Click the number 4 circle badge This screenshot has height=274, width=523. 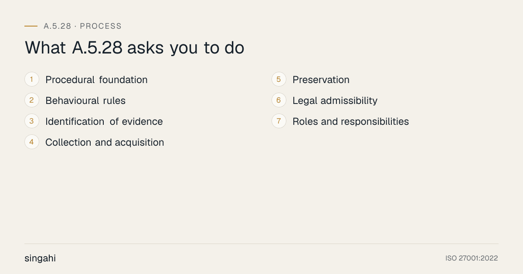[x=32, y=142]
